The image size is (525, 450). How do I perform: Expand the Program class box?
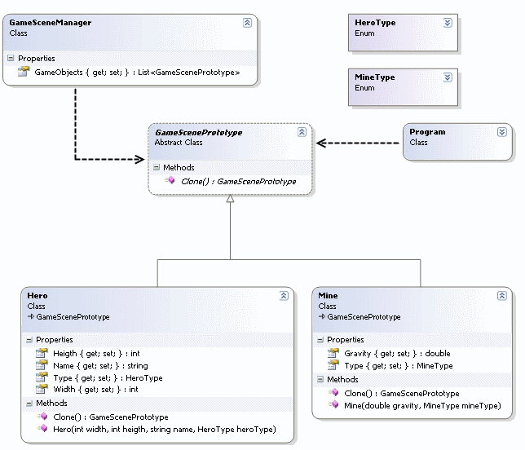(501, 131)
